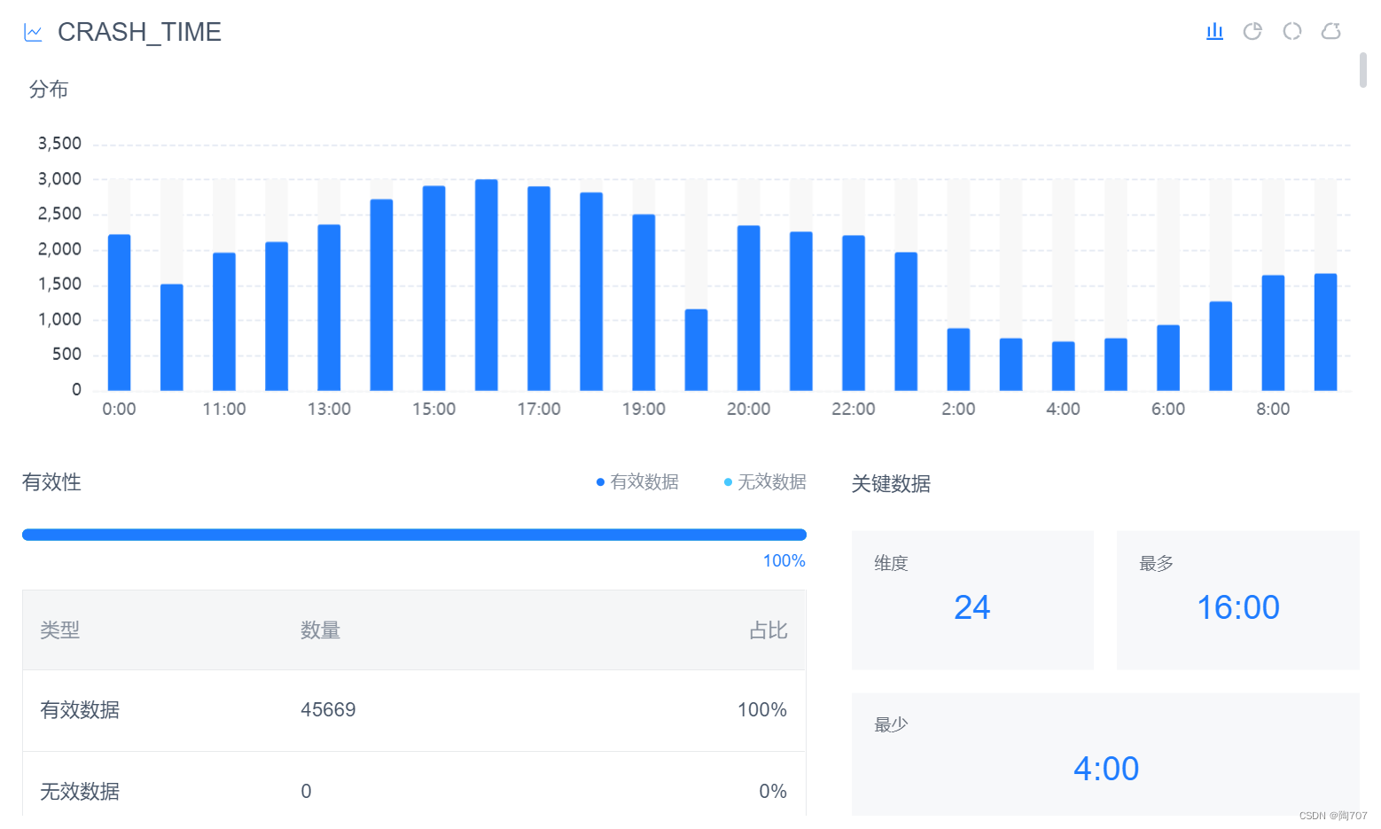Click the 3,500 y-axis label
The width and height of the screenshot is (1381, 829).
coord(59,144)
